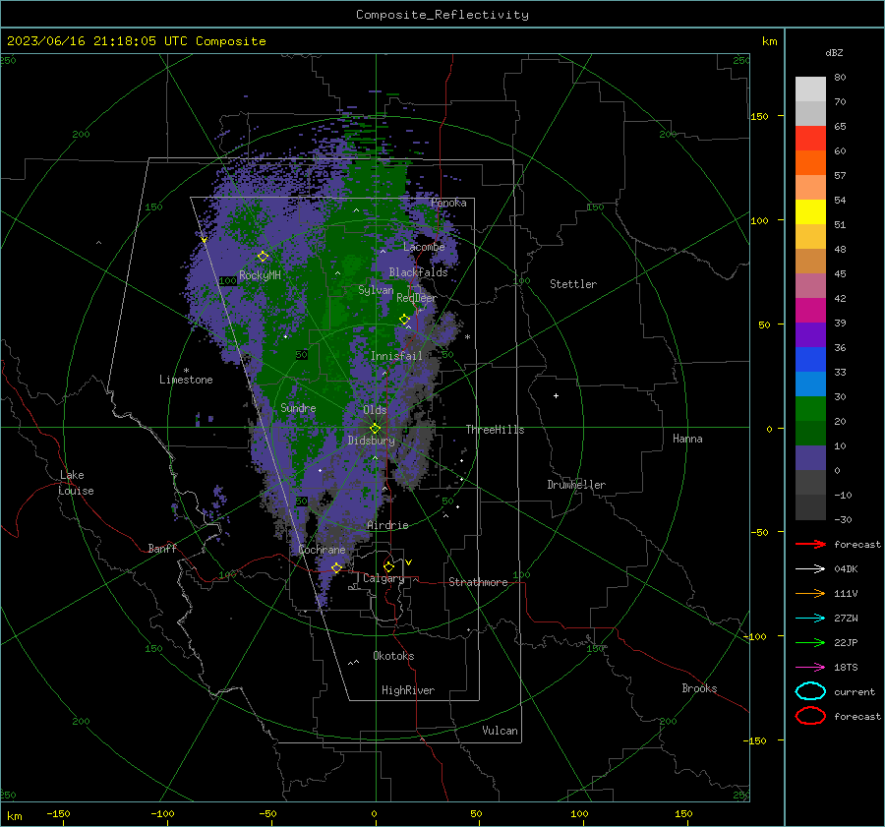Click the white 04DK arrow icon
The width and height of the screenshot is (885, 827).
coord(810,568)
